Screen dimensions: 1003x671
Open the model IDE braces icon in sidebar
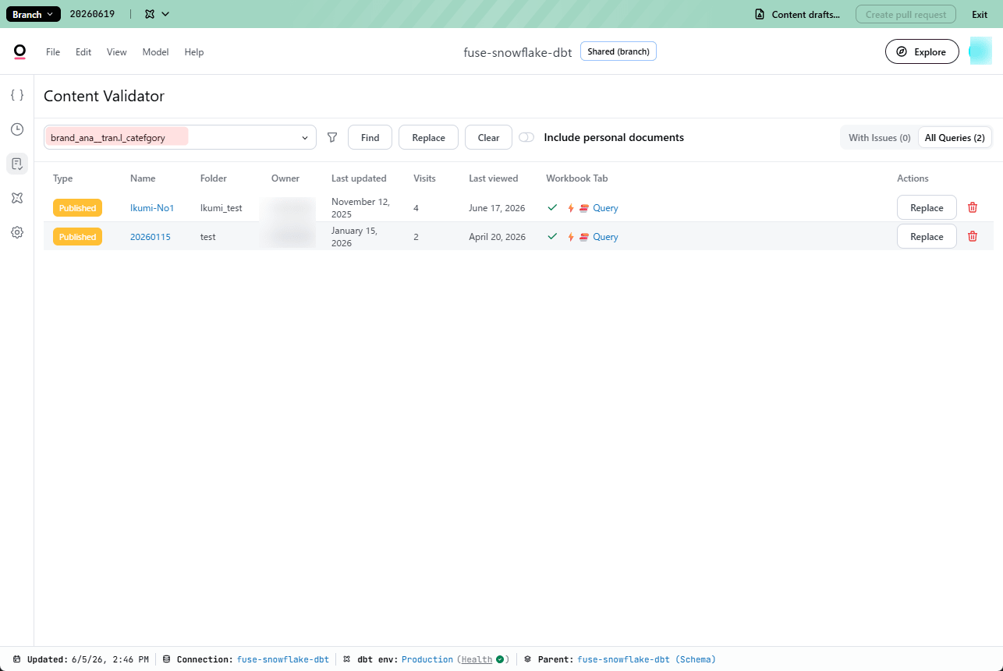click(17, 95)
